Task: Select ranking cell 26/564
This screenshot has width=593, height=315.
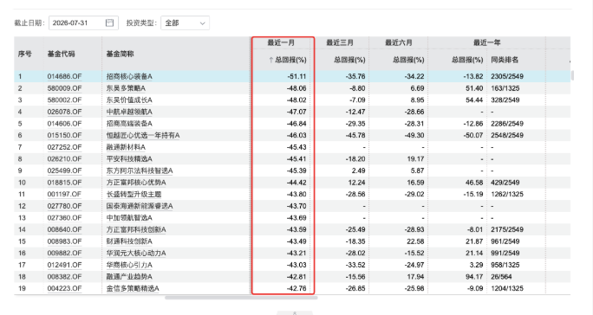Action: point(501,277)
